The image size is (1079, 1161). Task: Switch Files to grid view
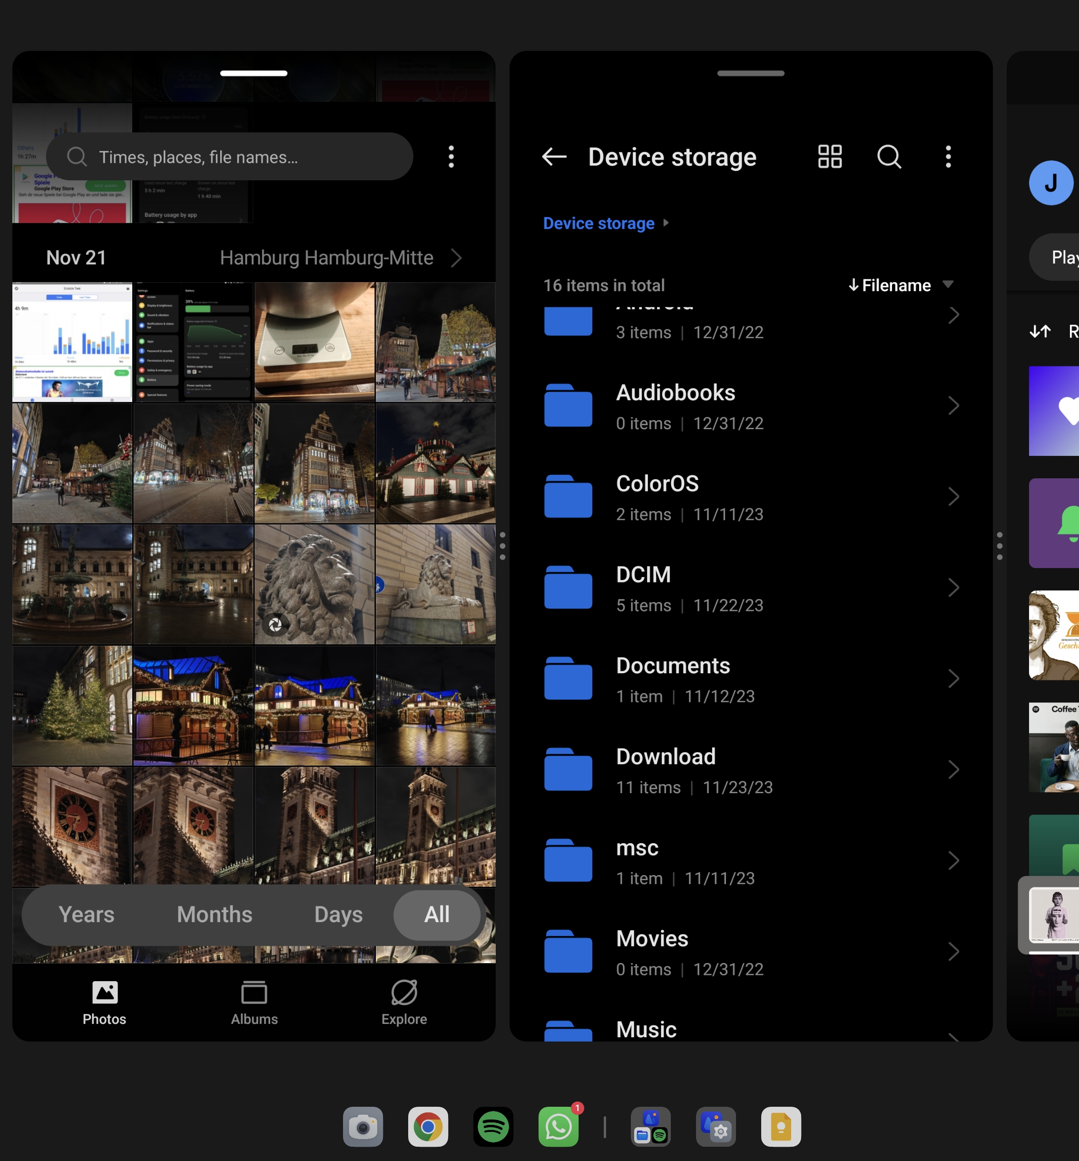(830, 157)
